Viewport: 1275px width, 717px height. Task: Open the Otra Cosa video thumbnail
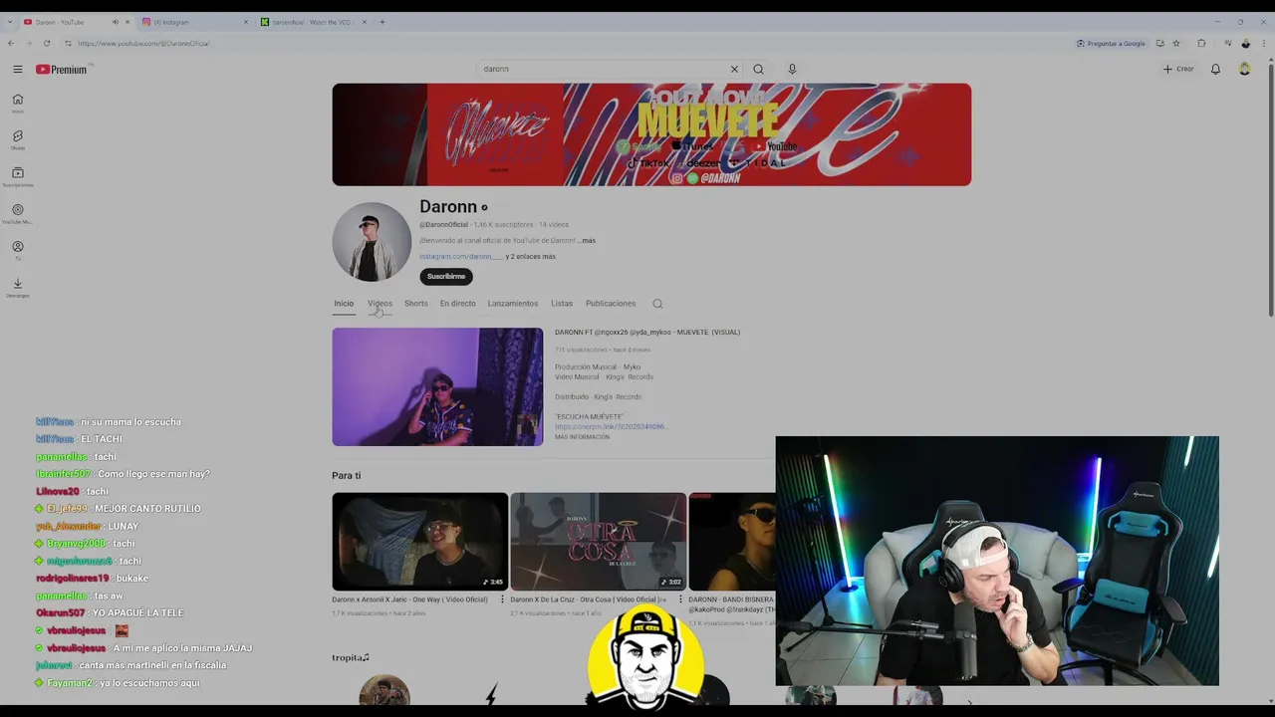point(598,541)
